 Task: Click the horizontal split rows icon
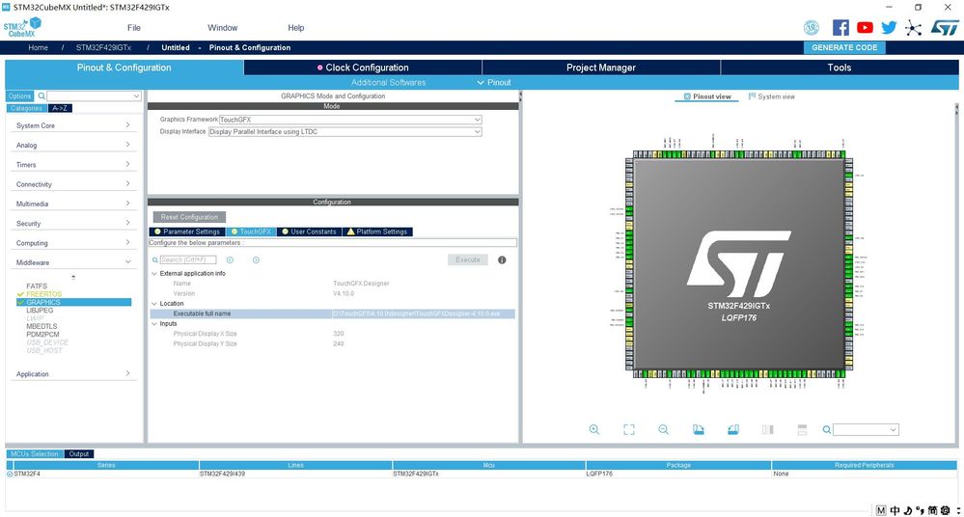[802, 429]
